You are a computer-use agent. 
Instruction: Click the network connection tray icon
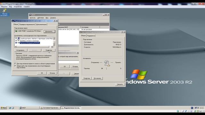(196, 108)
